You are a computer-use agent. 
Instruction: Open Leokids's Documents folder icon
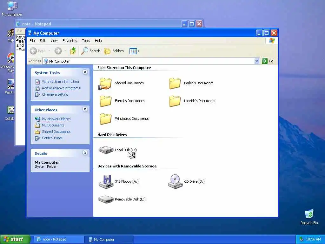pyautogui.click(x=175, y=101)
